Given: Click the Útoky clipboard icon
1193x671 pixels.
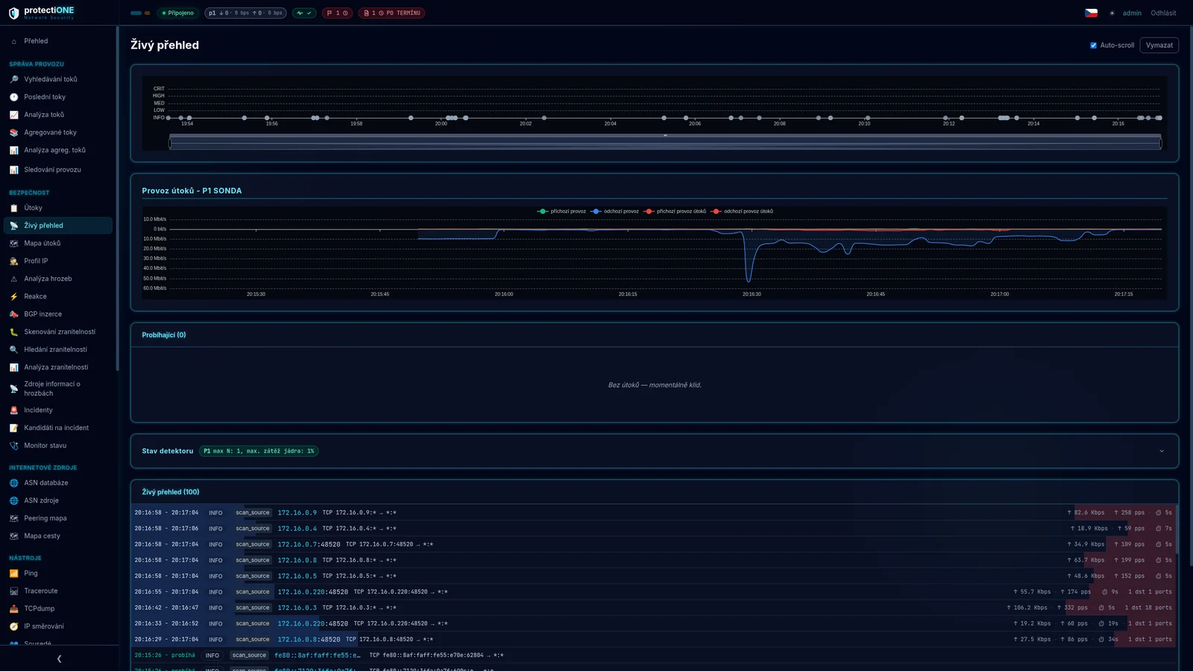Looking at the screenshot, I should point(13,208).
